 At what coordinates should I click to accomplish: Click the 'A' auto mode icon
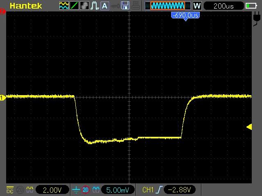click(105, 6)
